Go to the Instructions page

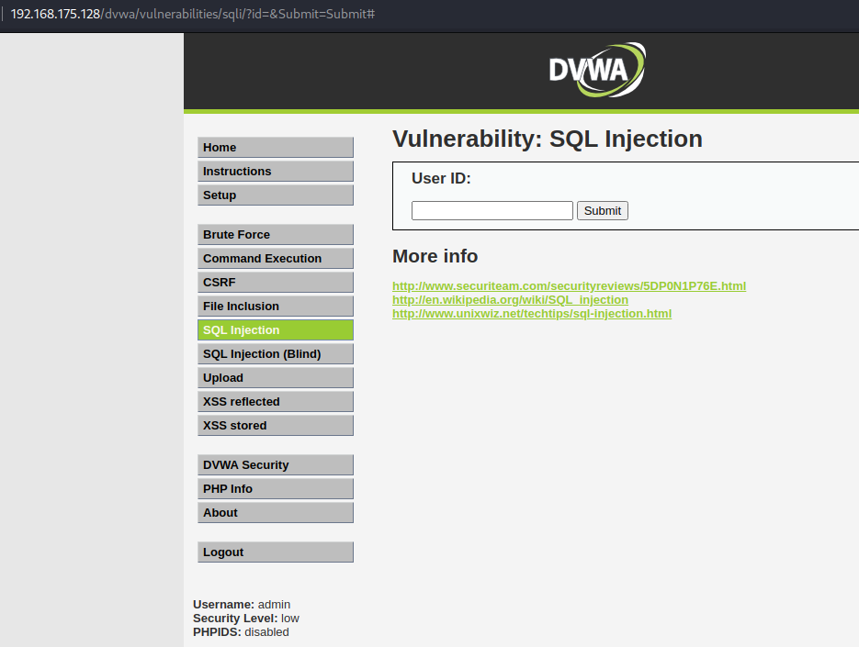(x=276, y=172)
